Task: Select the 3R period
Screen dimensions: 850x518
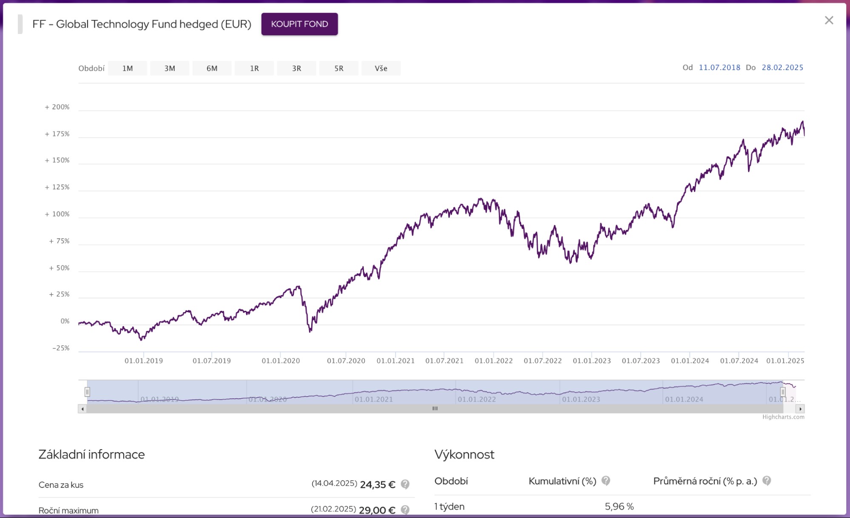Action: tap(296, 68)
